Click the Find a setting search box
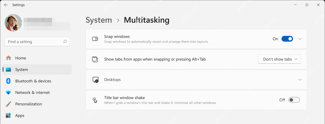Viewport: 325px width, 124px height. pos(37,42)
